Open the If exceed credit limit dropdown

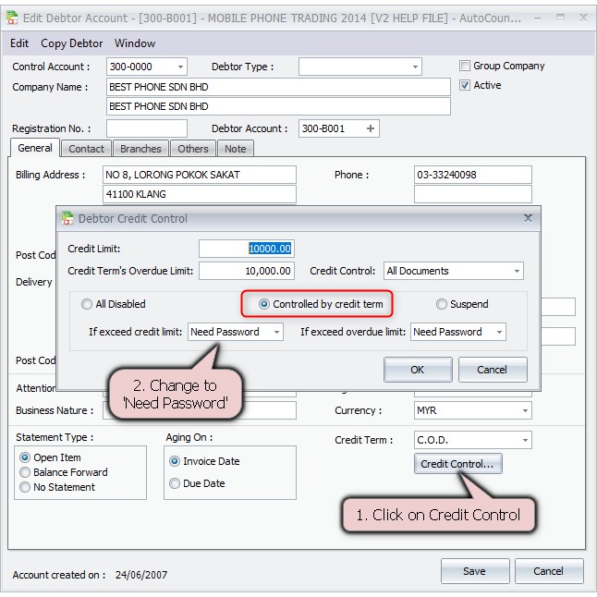pos(275,332)
